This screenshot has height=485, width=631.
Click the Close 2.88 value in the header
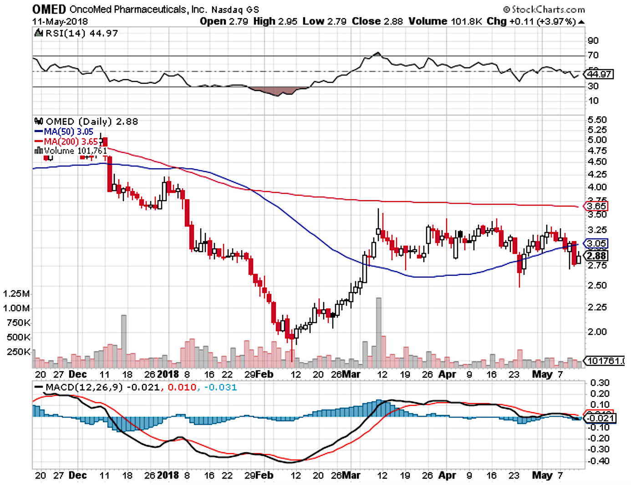tap(377, 21)
